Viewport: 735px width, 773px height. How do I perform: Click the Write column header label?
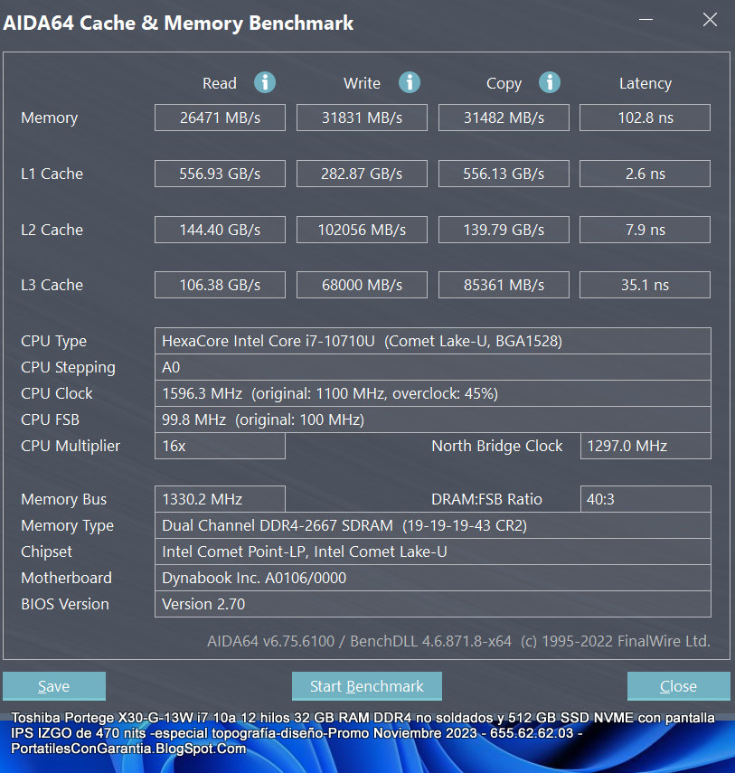(x=362, y=83)
